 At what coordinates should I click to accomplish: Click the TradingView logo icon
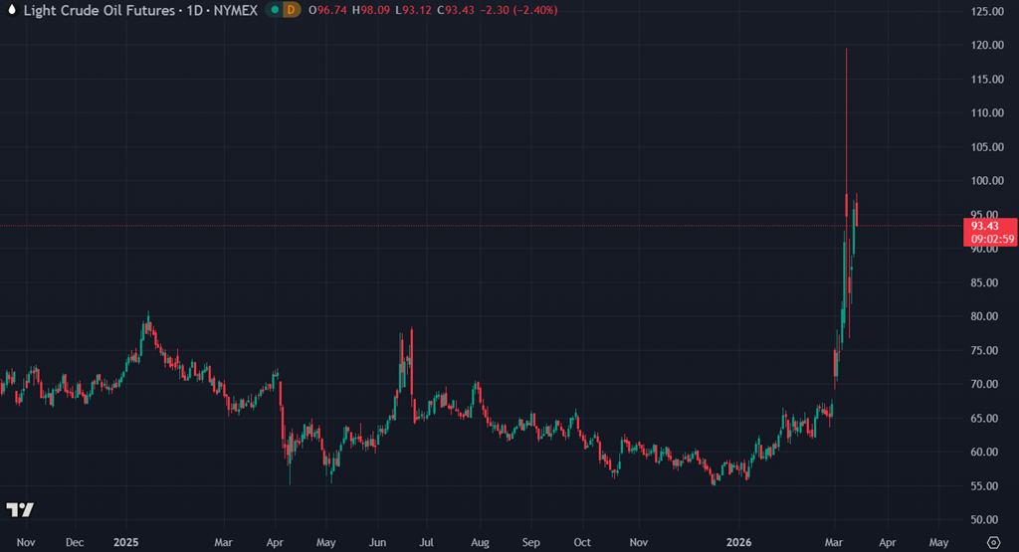[x=20, y=509]
